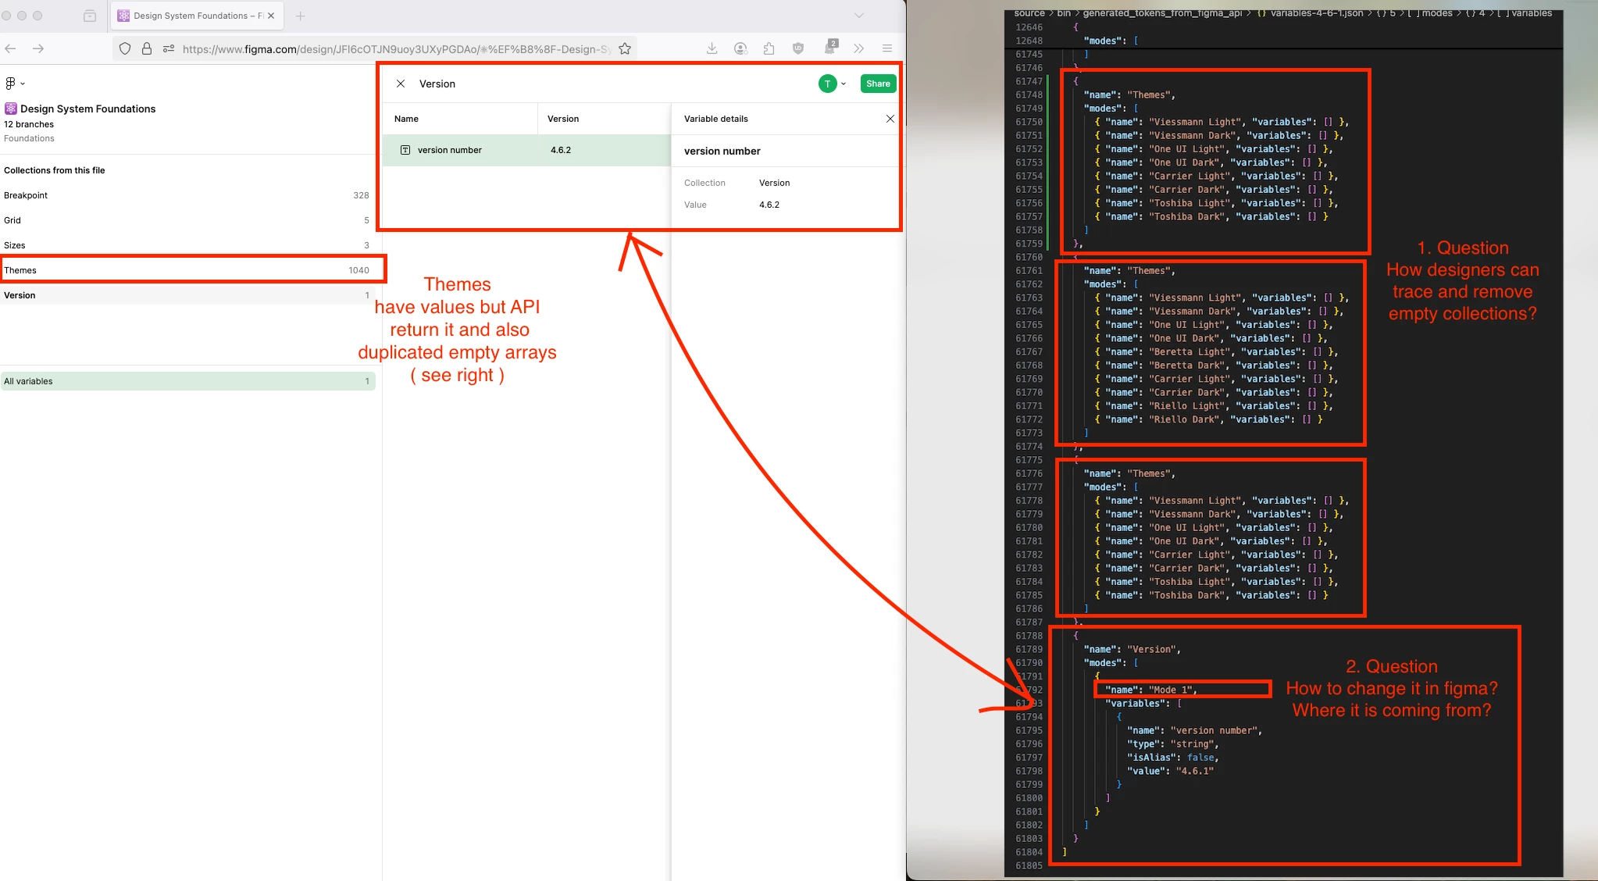Viewport: 1598px width, 881px height.
Task: Click the green Share button
Action: [x=878, y=84]
